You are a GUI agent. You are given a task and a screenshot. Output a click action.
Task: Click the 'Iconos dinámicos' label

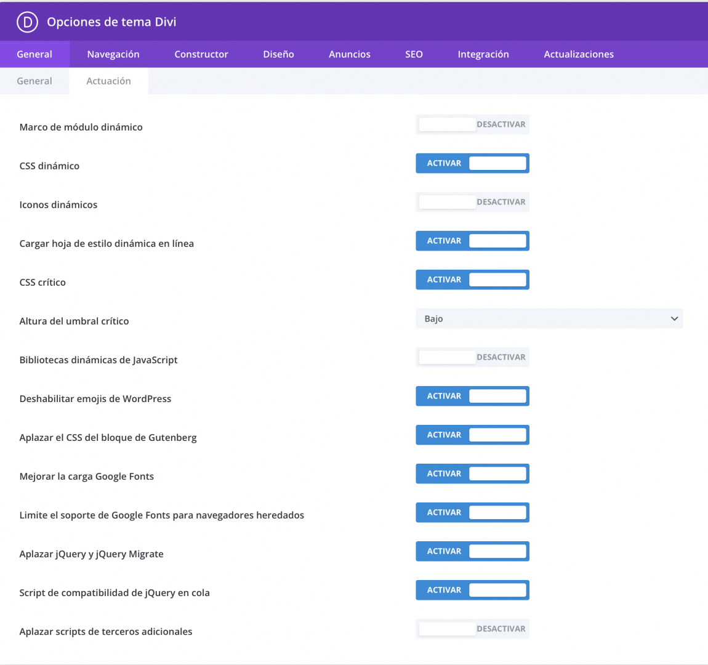[58, 205]
